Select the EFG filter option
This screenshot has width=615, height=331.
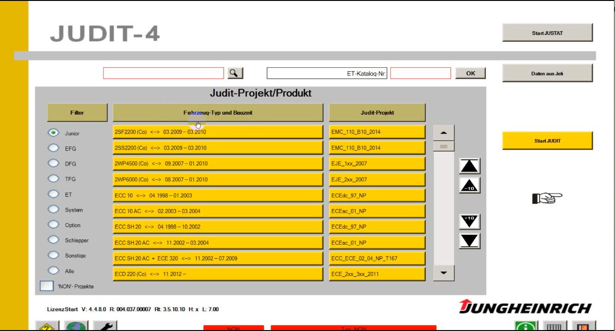[x=54, y=148]
